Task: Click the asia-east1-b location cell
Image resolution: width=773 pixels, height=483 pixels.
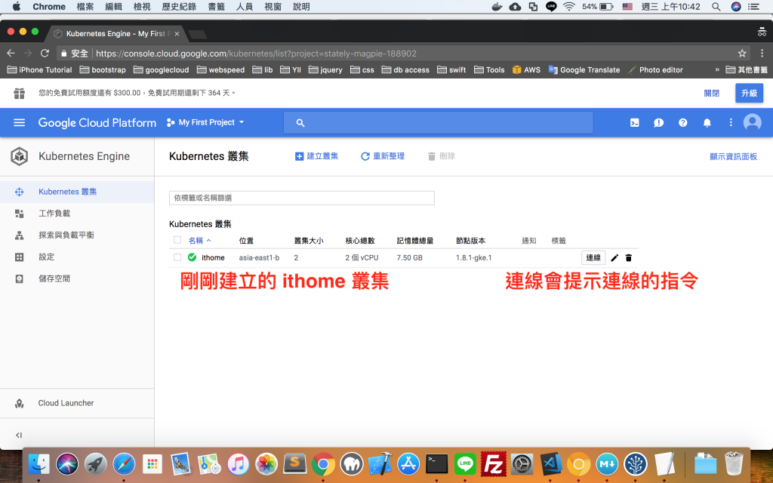Action: point(259,257)
